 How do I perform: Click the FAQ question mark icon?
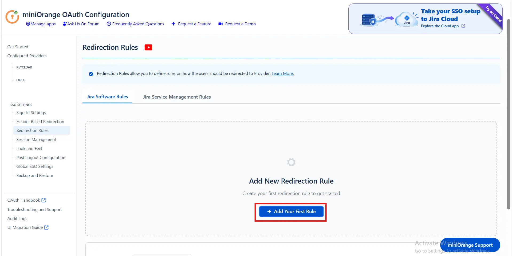click(x=109, y=24)
